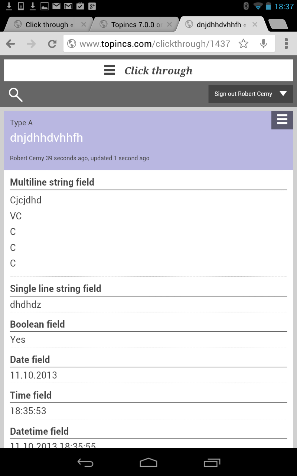297x476 pixels.
Task: Navigate back using the browser back arrow
Action: point(10,44)
